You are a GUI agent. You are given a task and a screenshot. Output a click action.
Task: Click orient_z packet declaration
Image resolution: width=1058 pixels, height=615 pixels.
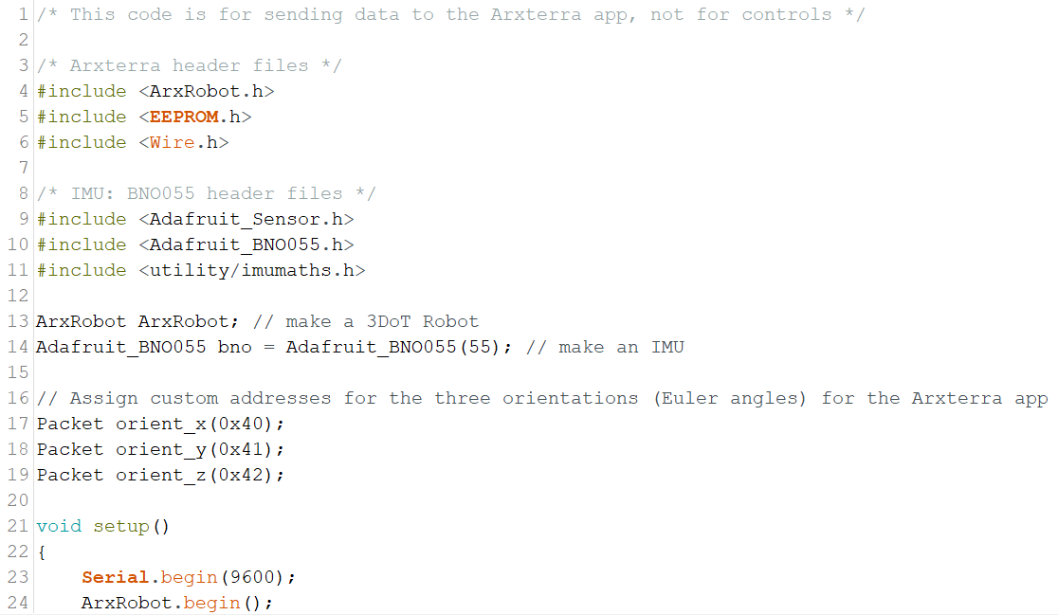coord(160,476)
